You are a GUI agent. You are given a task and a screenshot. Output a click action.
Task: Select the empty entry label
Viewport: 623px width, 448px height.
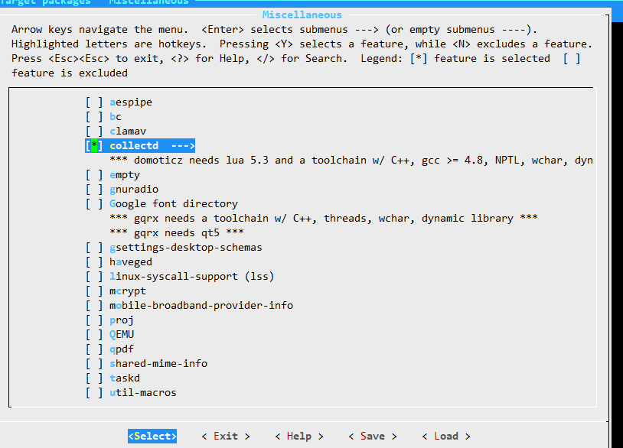(x=125, y=175)
